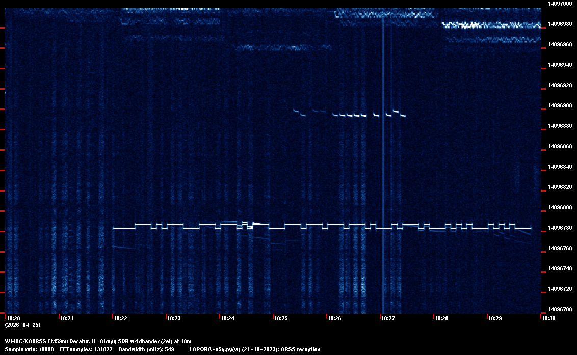The height and width of the screenshot is (355, 577).
Task: Click the 14096920 frequency label
Action: coord(560,85)
